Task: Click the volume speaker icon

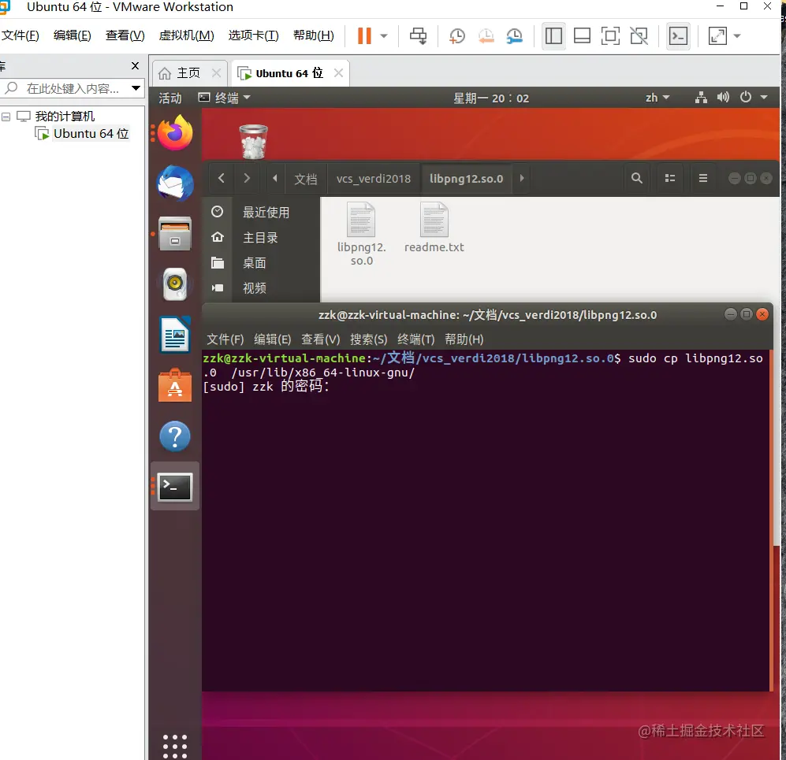Action: (x=723, y=97)
